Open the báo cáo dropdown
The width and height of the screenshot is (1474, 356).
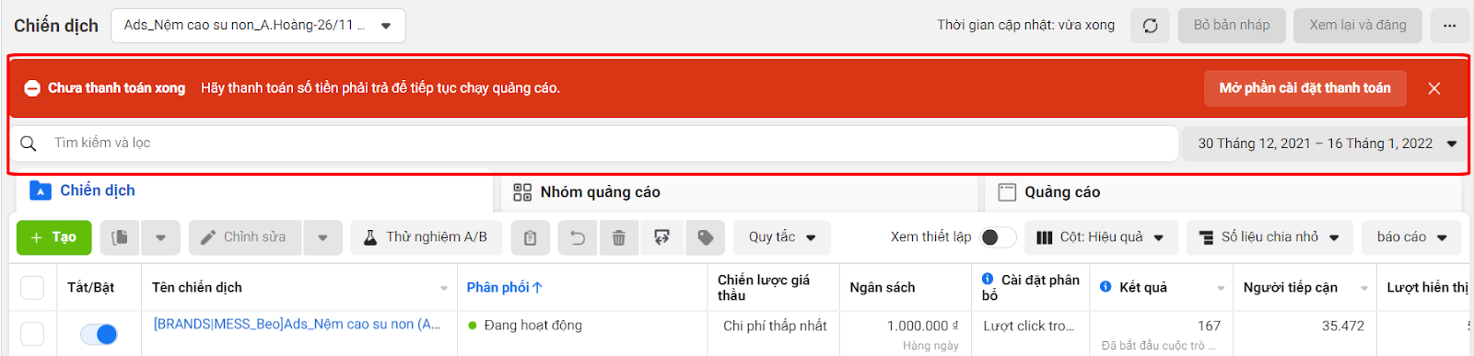click(x=1412, y=237)
